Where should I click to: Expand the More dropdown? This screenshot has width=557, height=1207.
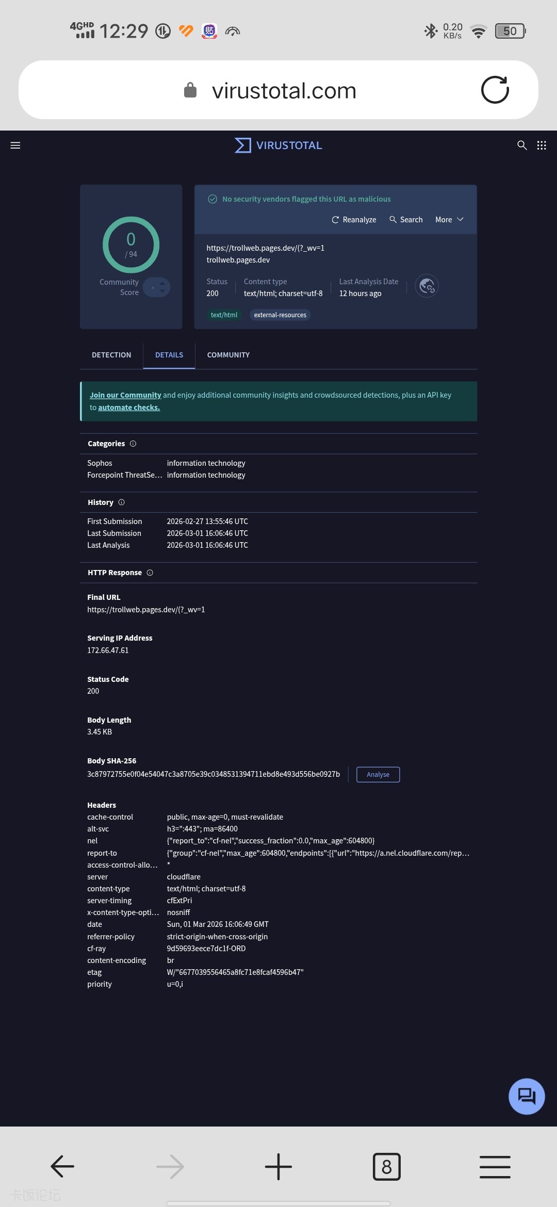point(449,220)
